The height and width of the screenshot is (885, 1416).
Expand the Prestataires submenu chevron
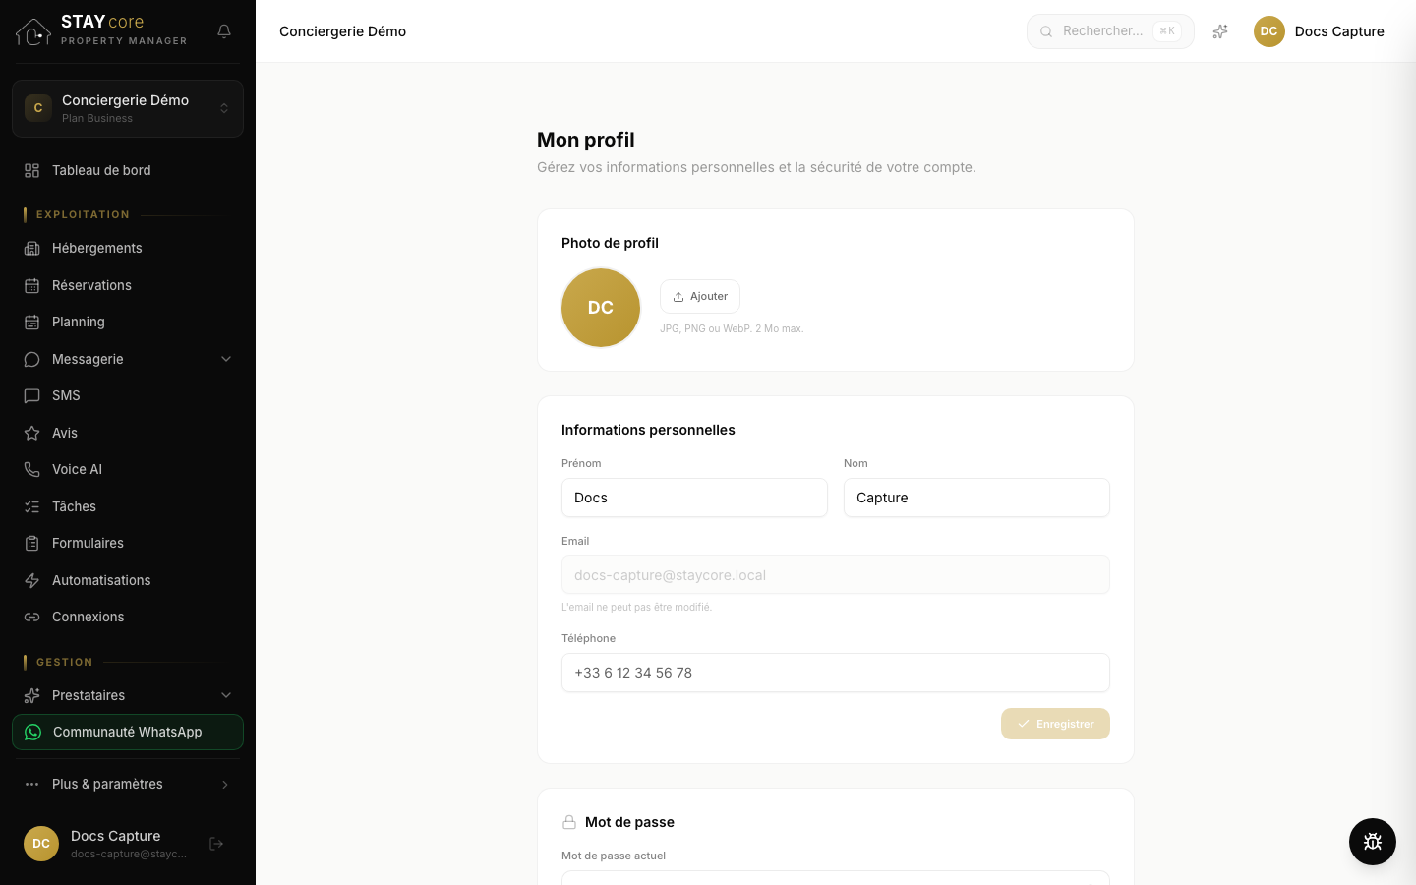[x=226, y=696]
